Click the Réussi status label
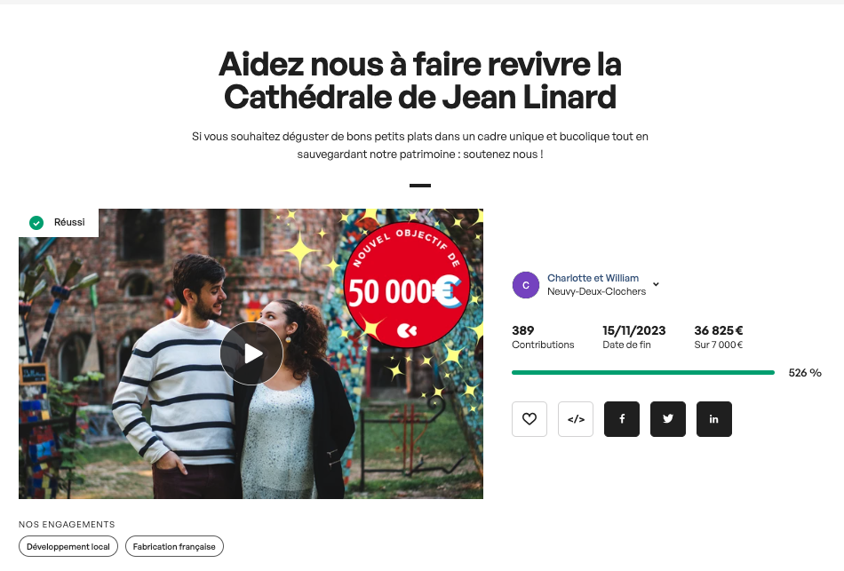The height and width of the screenshot is (571, 844). 69,222
